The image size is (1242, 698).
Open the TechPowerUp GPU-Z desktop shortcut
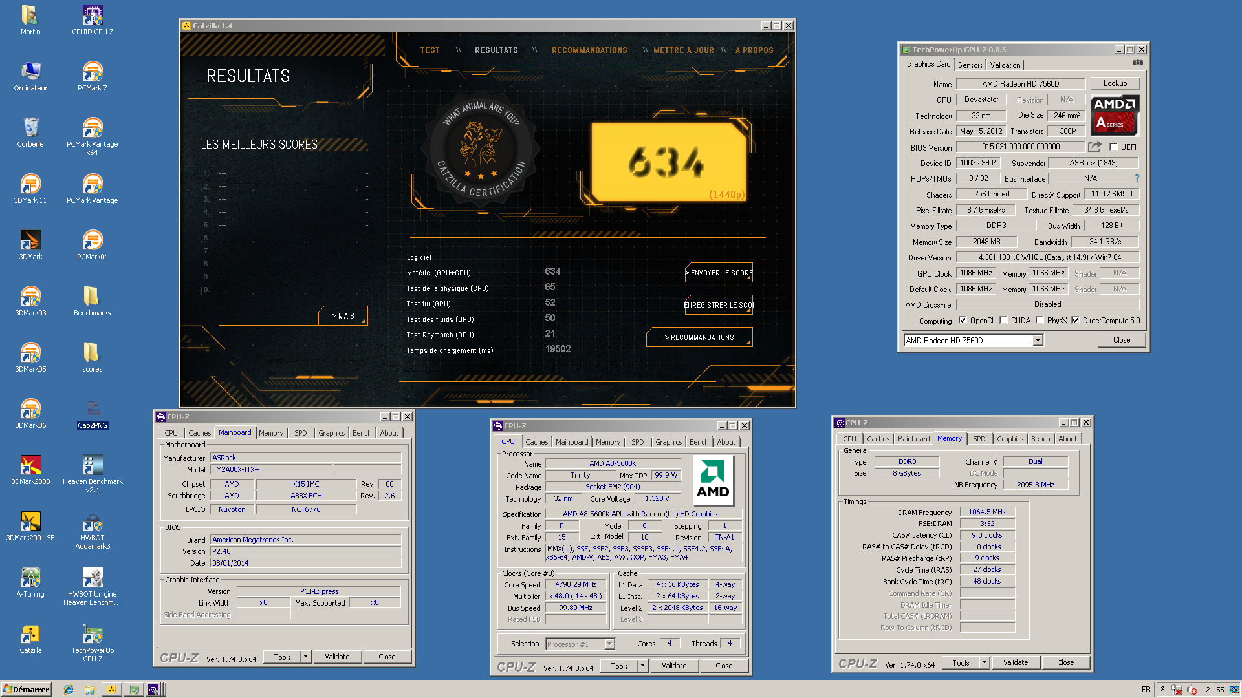click(x=93, y=642)
